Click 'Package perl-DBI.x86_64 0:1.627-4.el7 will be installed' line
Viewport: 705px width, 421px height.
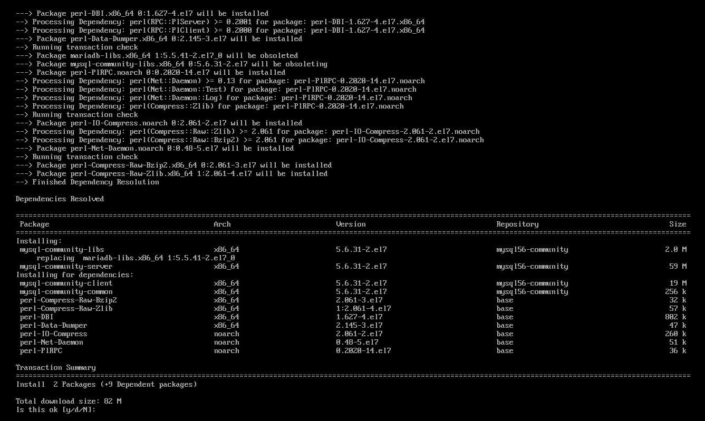click(x=142, y=13)
